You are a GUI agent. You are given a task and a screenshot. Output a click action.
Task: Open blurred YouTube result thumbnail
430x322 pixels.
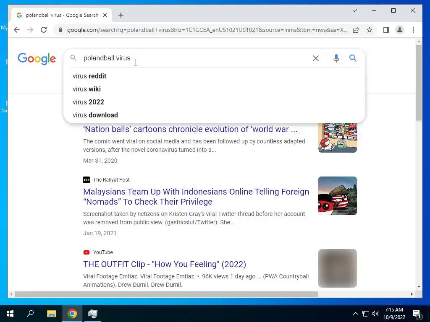[338, 268]
